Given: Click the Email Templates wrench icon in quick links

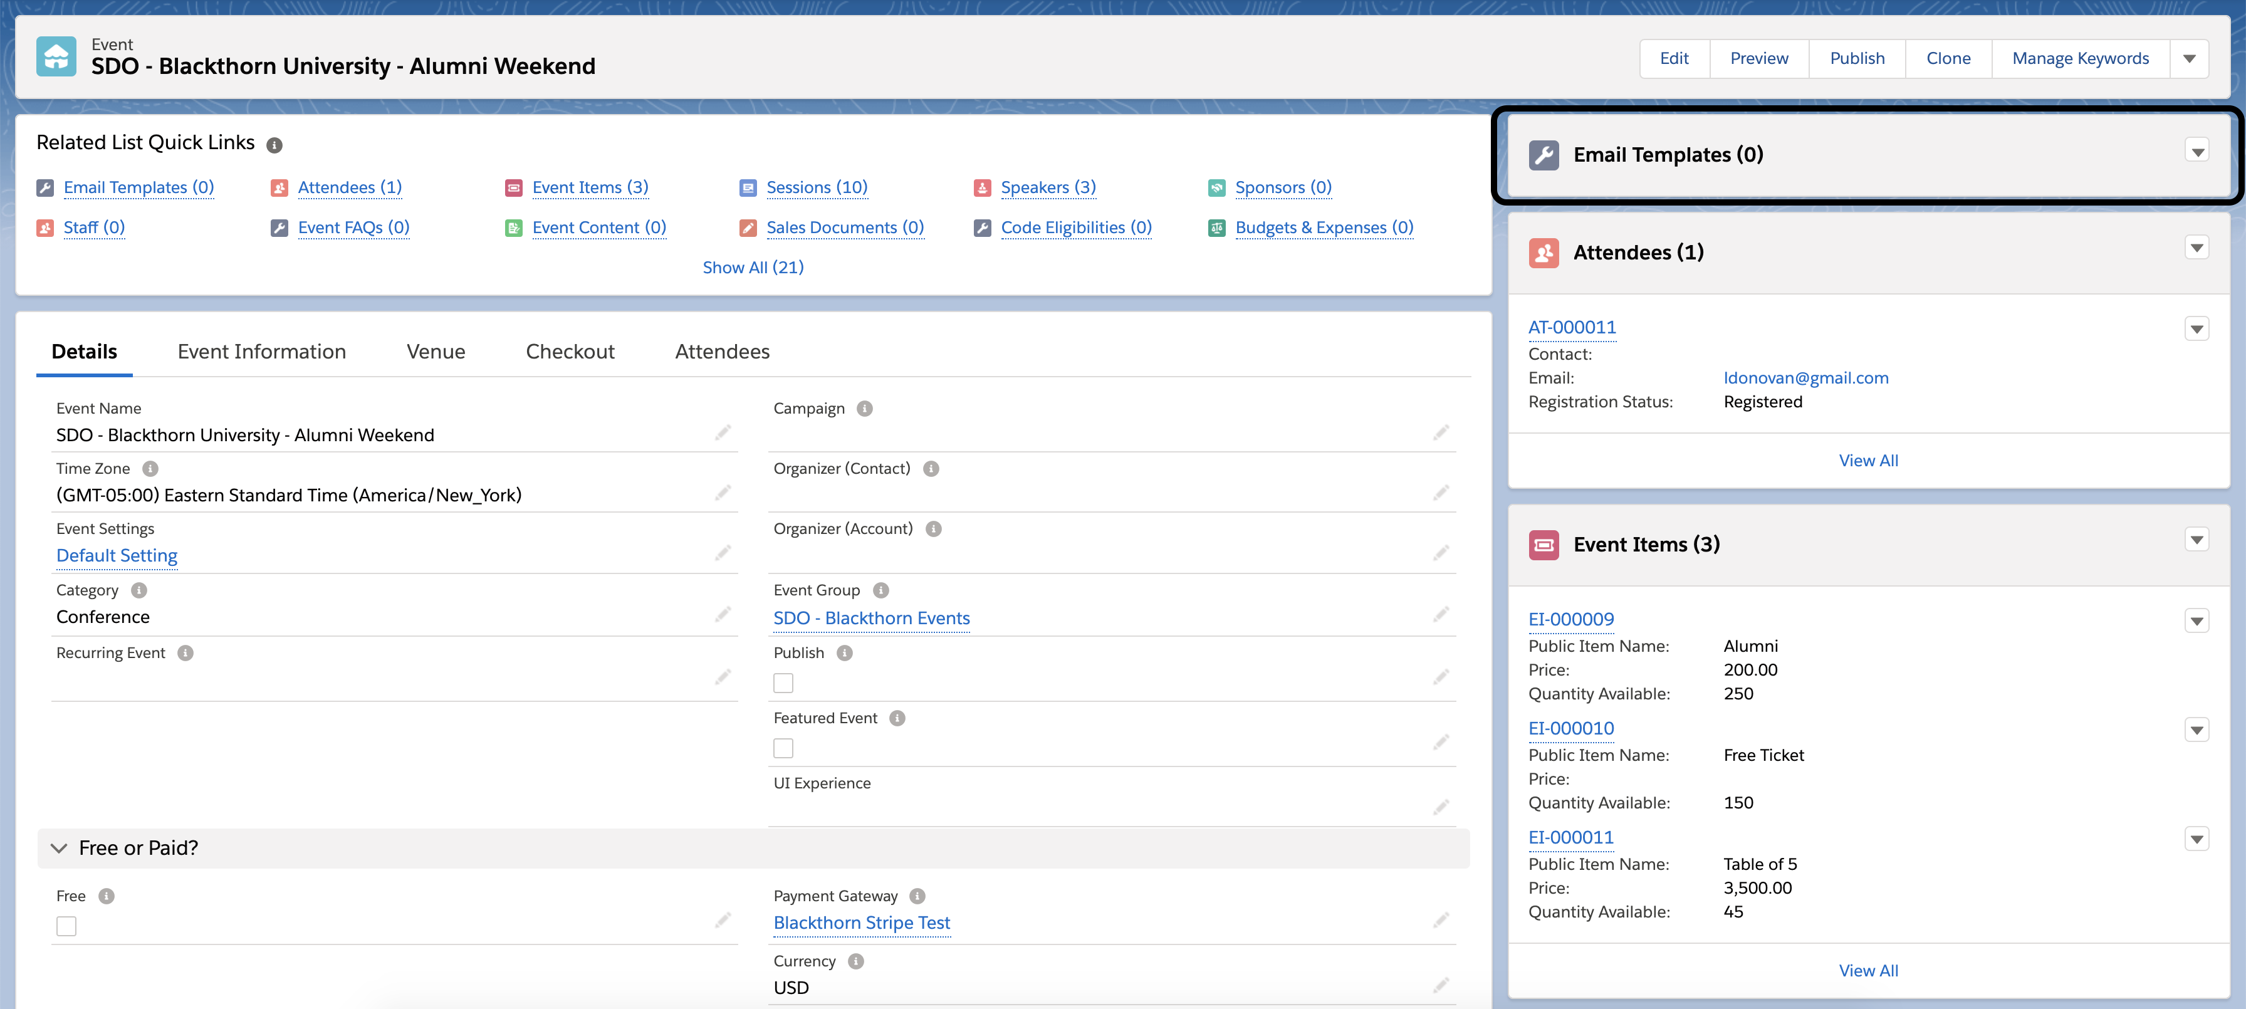Looking at the screenshot, I should (45, 187).
